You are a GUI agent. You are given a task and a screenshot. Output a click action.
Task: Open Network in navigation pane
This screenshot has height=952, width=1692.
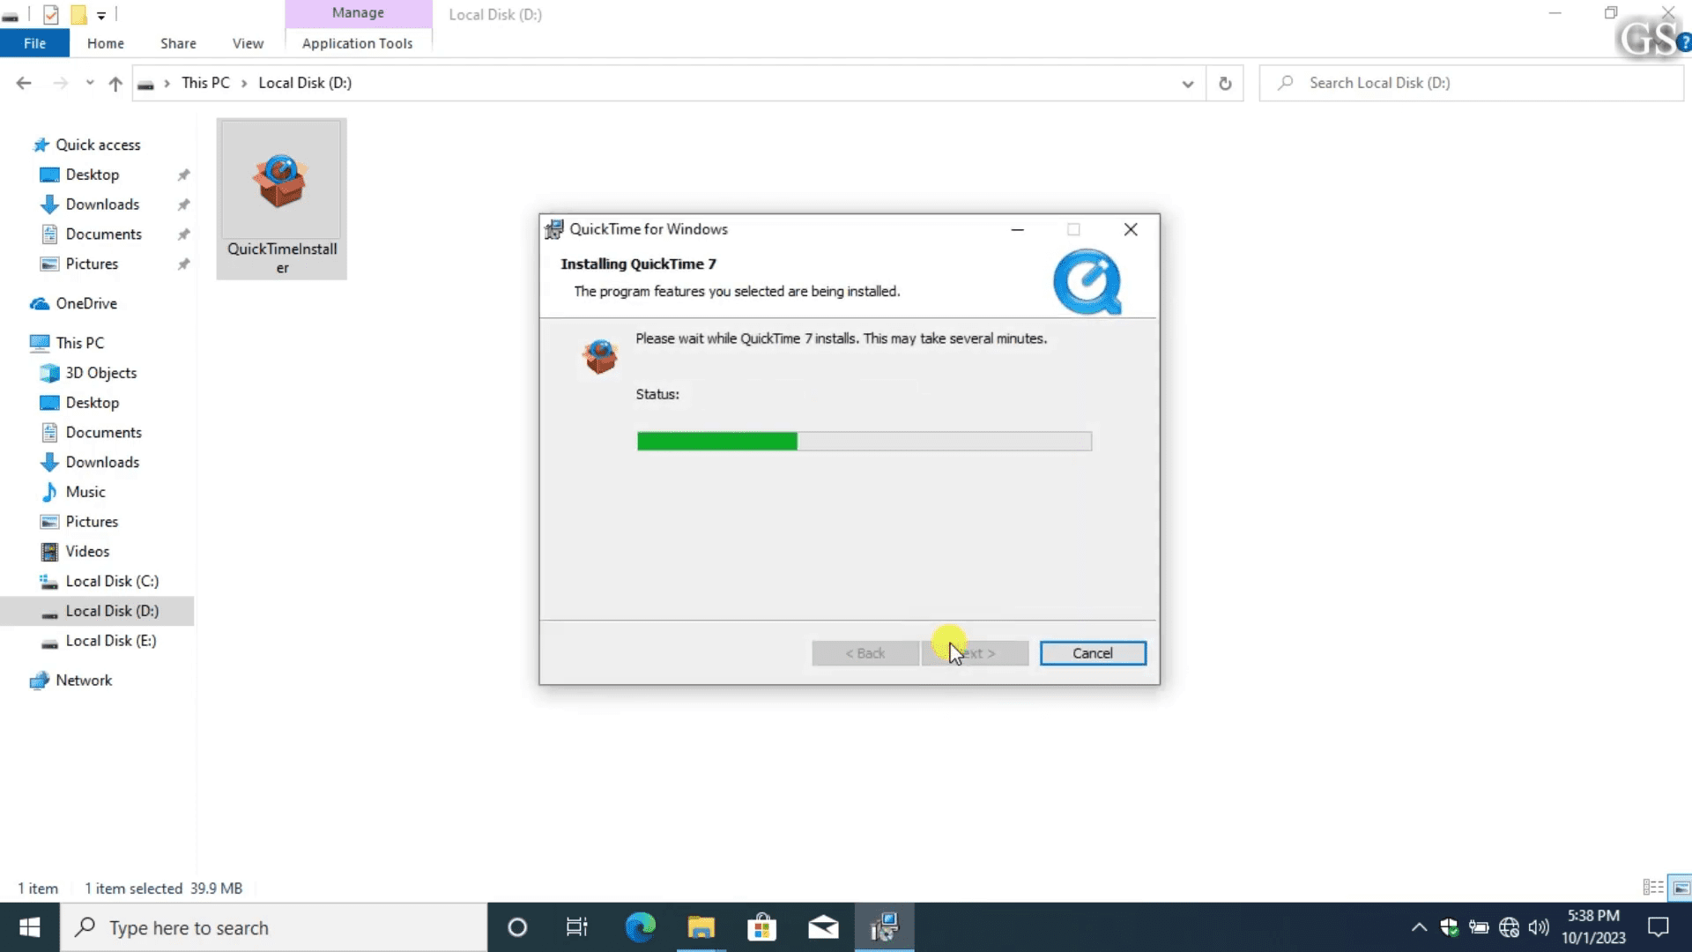[x=84, y=681]
